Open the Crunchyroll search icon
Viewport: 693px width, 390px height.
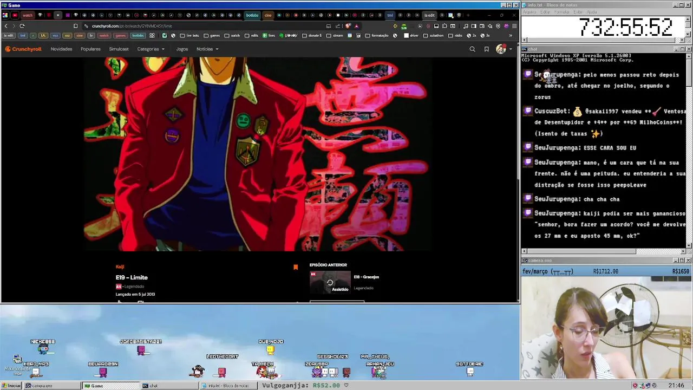(x=472, y=49)
